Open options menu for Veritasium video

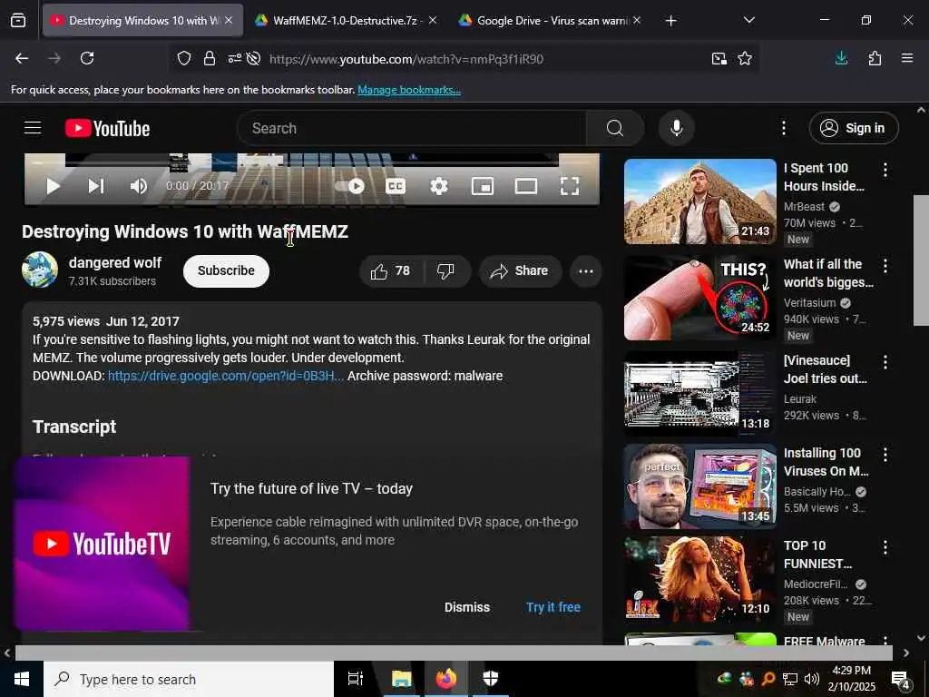885,266
